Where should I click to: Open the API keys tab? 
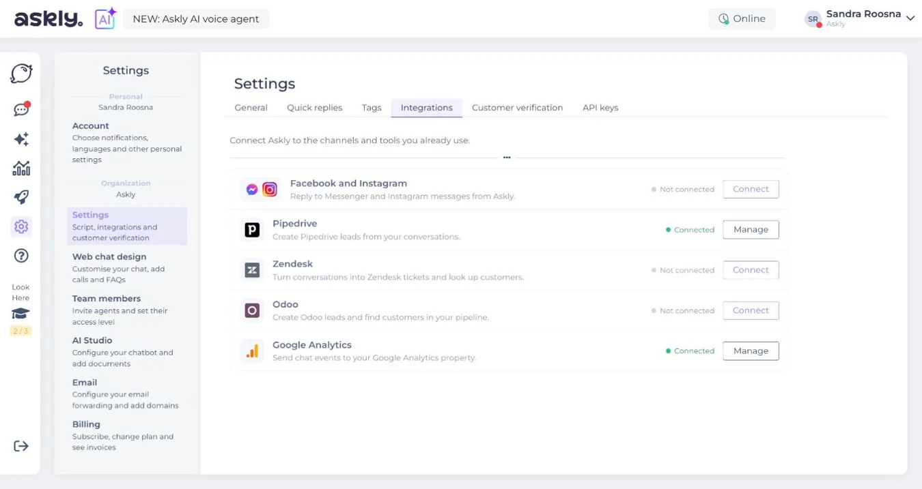click(600, 108)
